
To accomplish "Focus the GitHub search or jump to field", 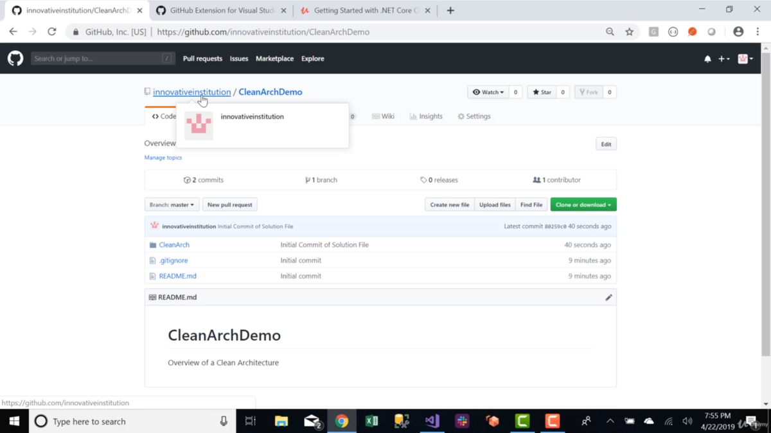I will (x=102, y=58).
